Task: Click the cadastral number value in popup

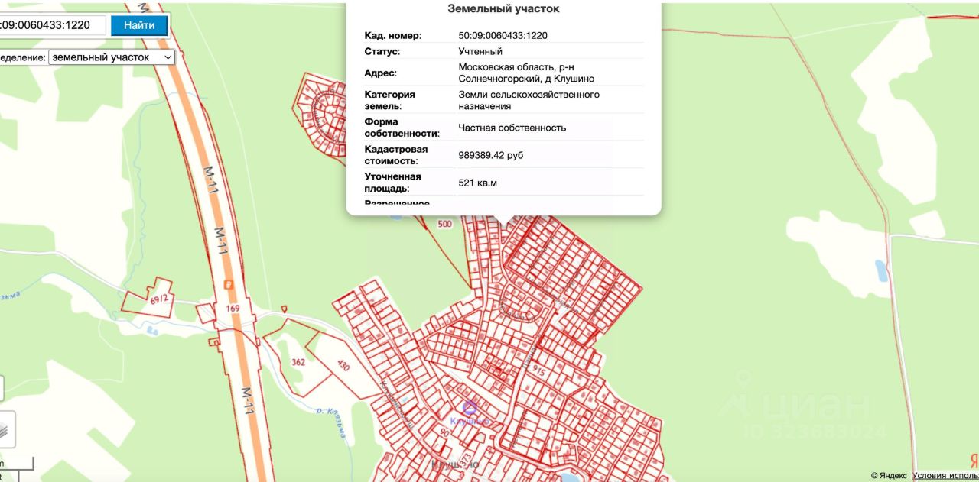Action: pos(503,35)
